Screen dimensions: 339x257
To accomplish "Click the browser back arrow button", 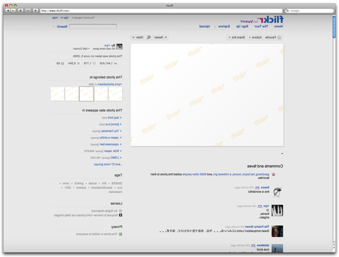I will pos(8,11).
